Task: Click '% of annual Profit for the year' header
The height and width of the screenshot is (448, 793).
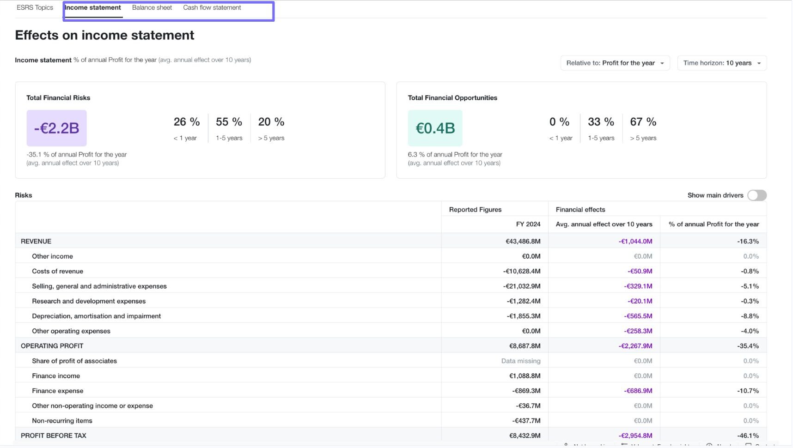Action: point(714,224)
